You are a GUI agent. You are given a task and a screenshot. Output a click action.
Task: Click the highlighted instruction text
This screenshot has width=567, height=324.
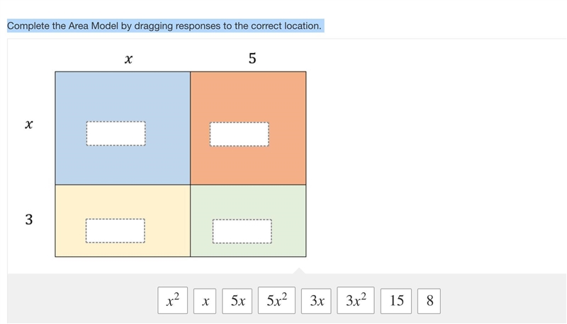click(x=164, y=26)
